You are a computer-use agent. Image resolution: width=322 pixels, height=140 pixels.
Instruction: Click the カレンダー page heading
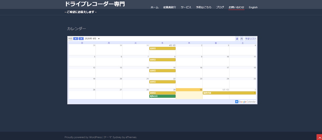click(77, 29)
